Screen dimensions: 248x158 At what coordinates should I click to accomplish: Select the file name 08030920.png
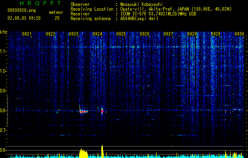coord(22,11)
